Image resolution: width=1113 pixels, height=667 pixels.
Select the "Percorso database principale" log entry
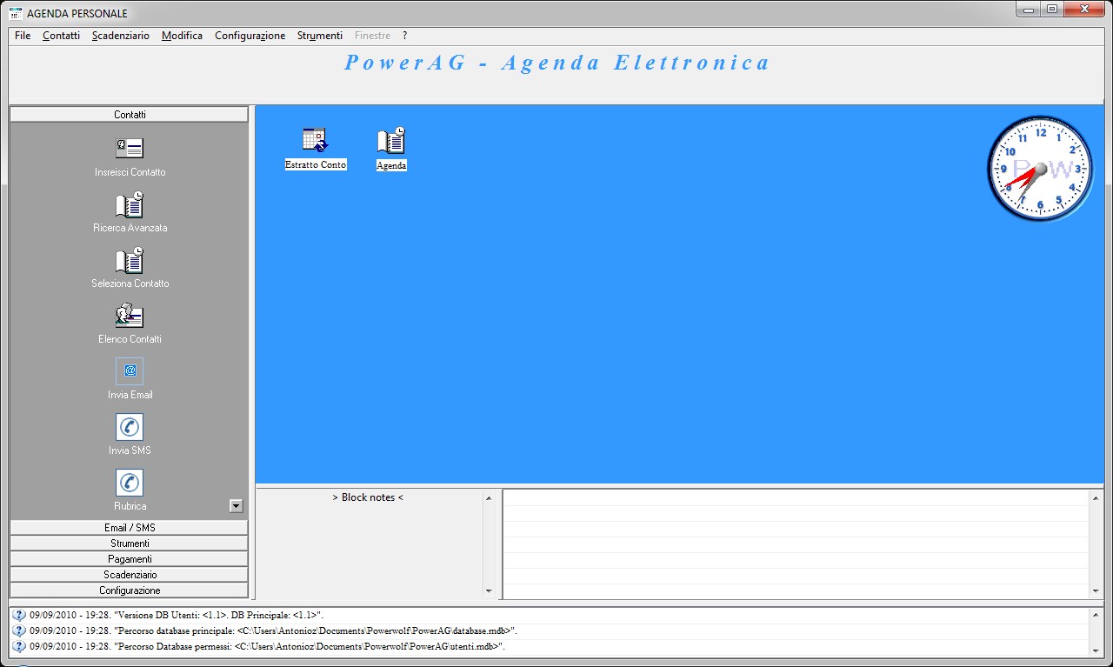[x=549, y=630]
